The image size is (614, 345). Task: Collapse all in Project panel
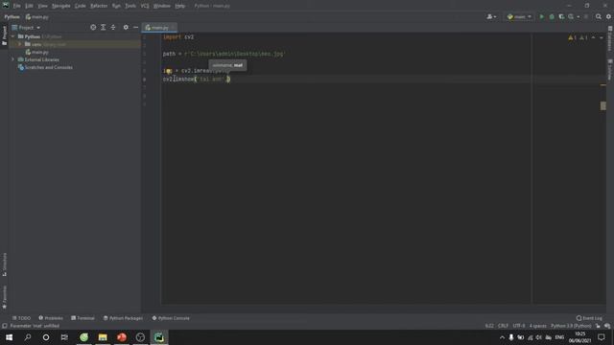113,28
